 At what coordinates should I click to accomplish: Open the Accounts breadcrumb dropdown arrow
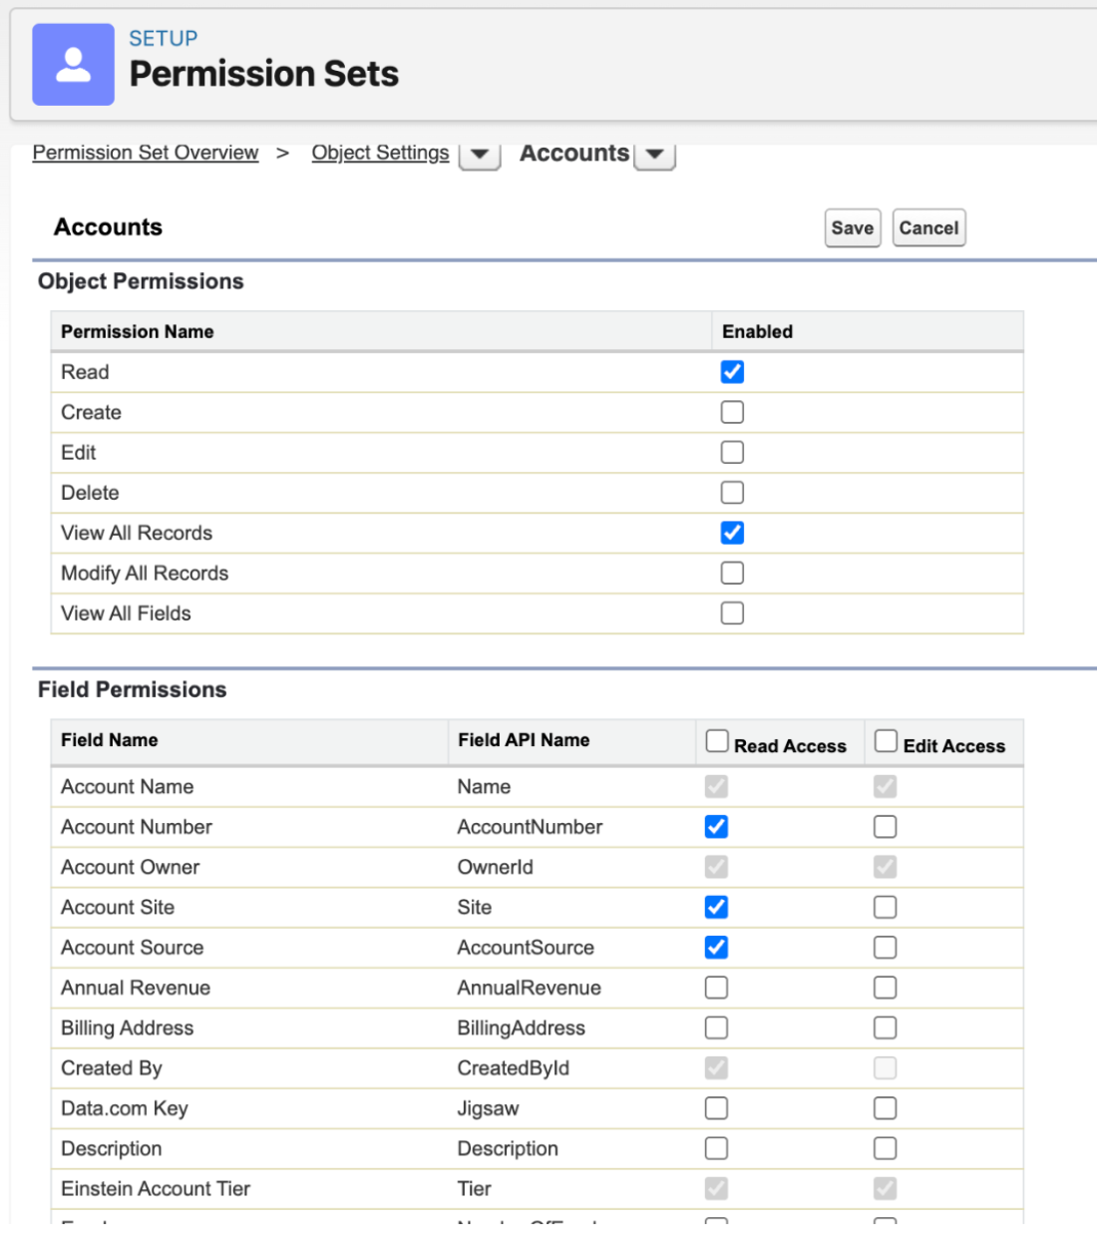tap(655, 156)
